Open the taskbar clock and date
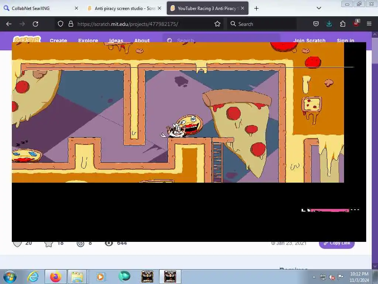This screenshot has height=284, width=378. (359, 277)
